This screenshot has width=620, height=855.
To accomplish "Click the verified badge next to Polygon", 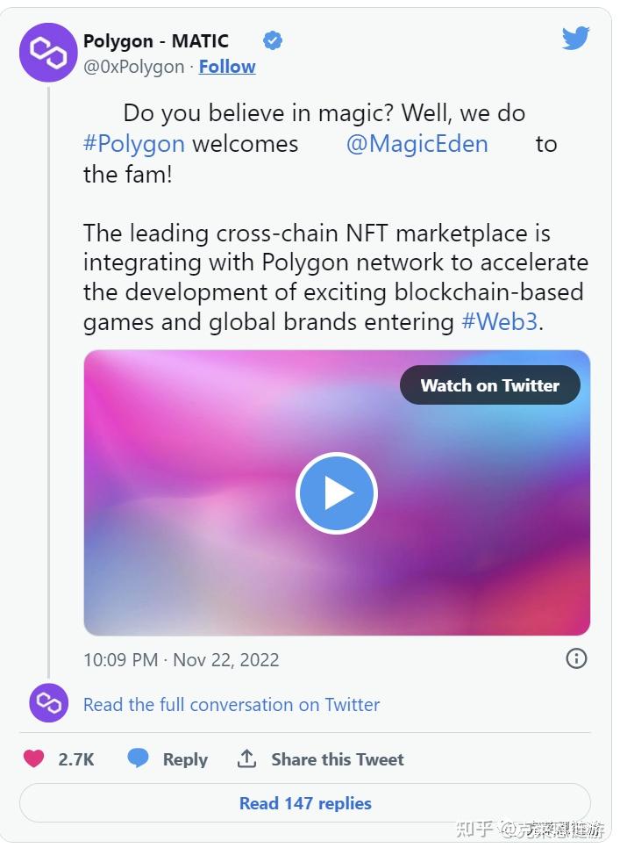I will click(x=272, y=40).
